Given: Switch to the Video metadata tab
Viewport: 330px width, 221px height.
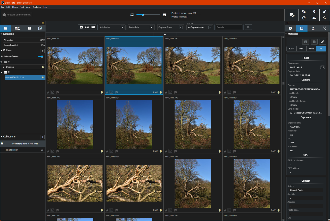Looking at the screenshot, I should click(311, 49).
